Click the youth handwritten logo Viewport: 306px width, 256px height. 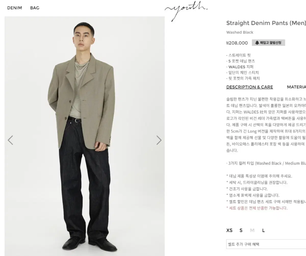186,12
